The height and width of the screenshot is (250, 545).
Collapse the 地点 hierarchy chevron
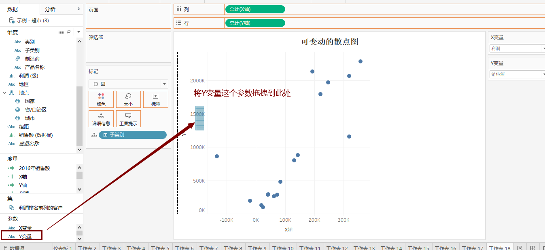tap(4, 93)
